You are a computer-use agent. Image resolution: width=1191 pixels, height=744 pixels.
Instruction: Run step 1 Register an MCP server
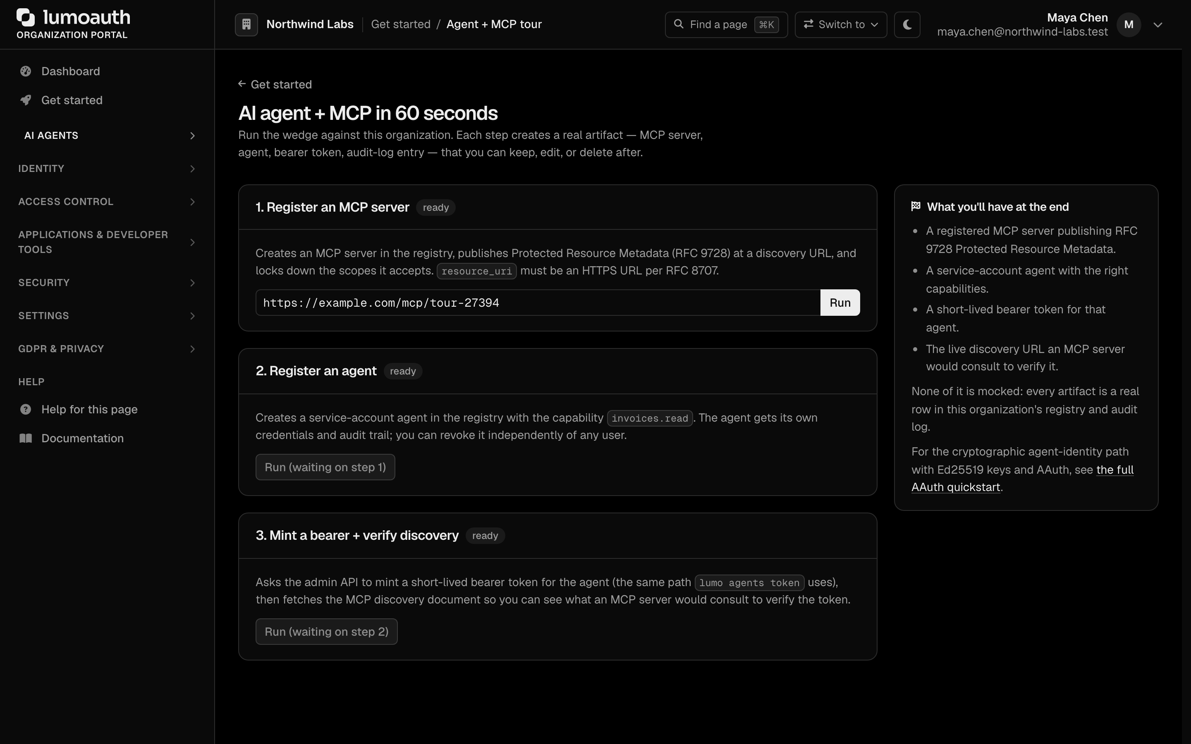[x=839, y=303]
